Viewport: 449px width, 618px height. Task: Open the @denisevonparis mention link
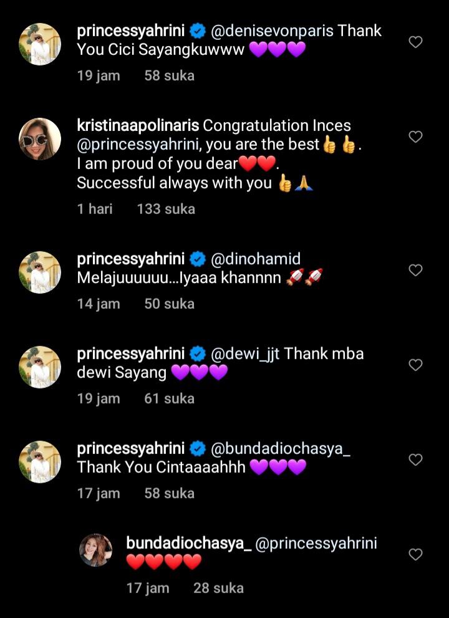(273, 31)
